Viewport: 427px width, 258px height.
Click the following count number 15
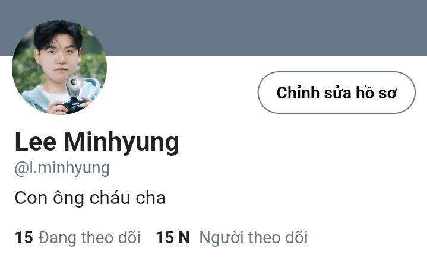click(24, 237)
